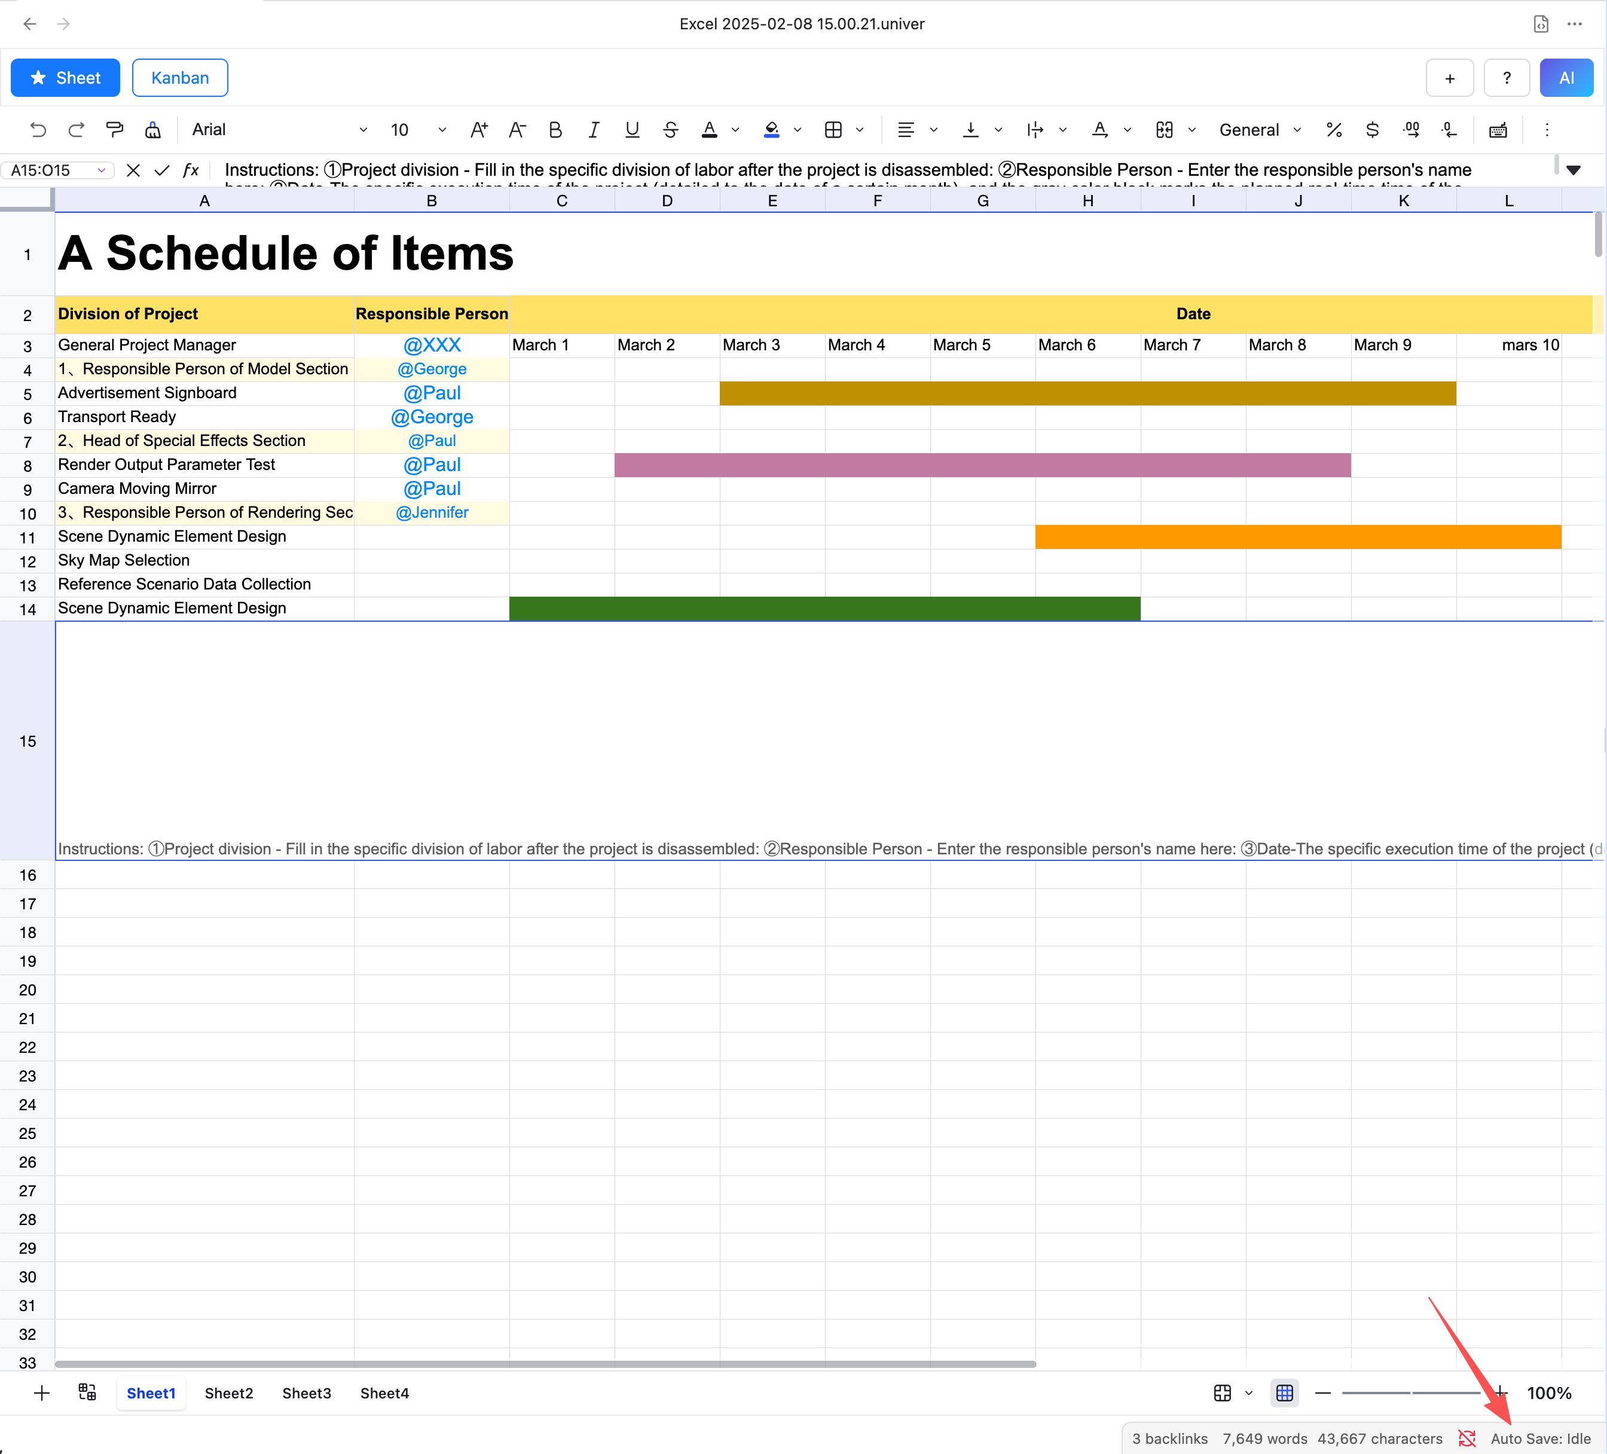Expand the formula bar with arrow
Viewport: 1607px width, 1454px height.
point(1573,170)
